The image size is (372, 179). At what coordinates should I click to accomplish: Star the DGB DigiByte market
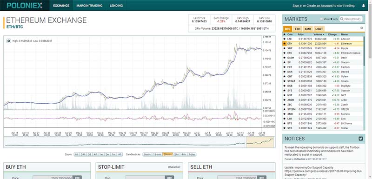284,86
